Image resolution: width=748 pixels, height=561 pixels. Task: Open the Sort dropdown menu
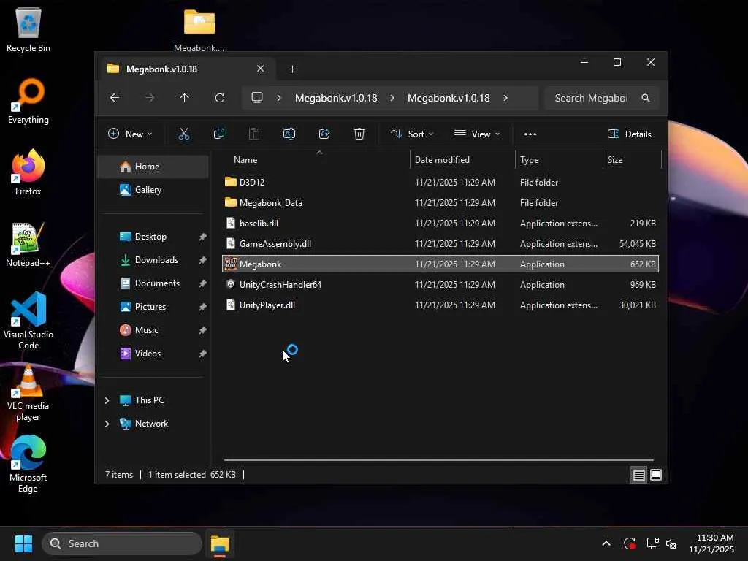click(x=412, y=134)
